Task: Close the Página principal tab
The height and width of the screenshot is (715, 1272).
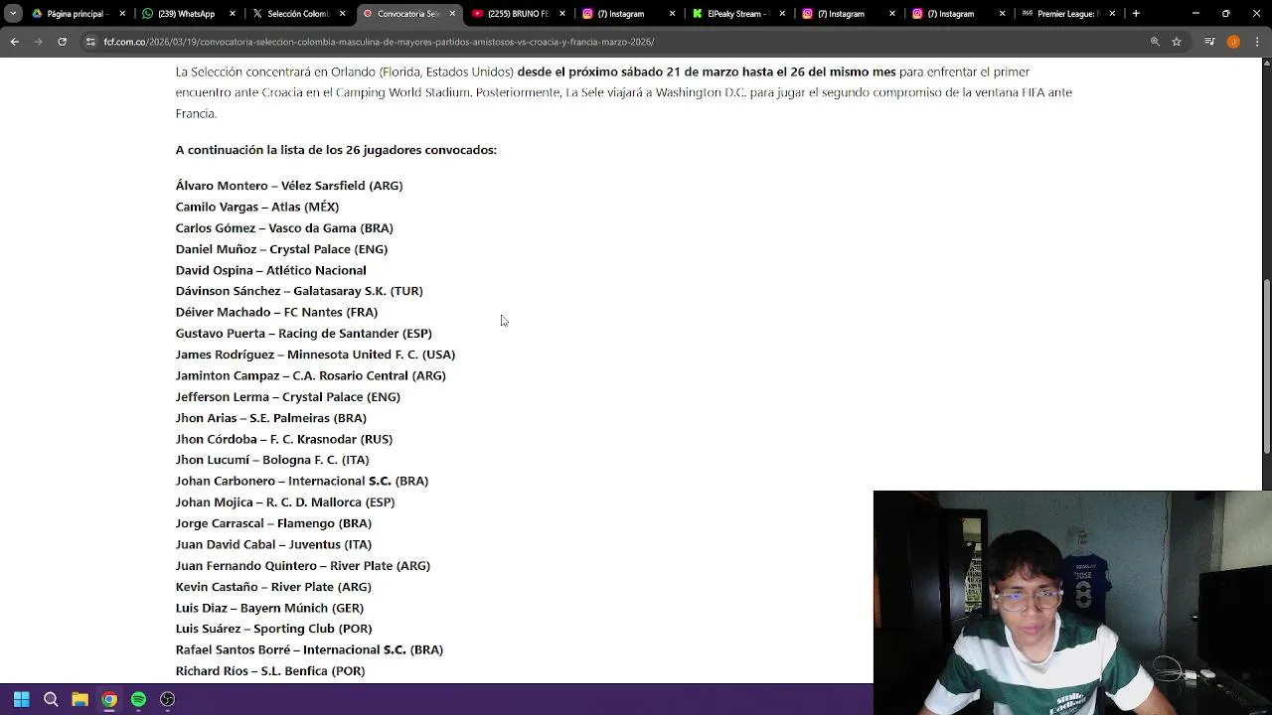Action: pos(122,14)
